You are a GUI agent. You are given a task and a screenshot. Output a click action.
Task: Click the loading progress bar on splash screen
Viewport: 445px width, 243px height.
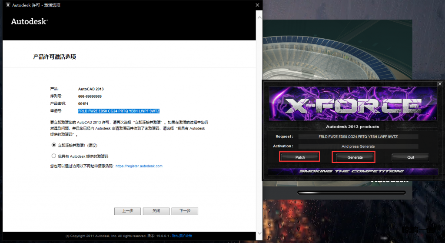pyautogui.click(x=351, y=192)
